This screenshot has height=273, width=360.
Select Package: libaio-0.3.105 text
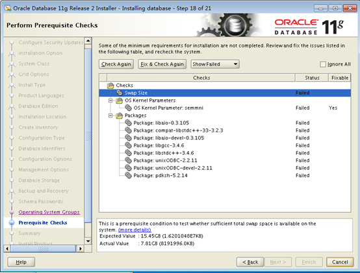pos(161,123)
